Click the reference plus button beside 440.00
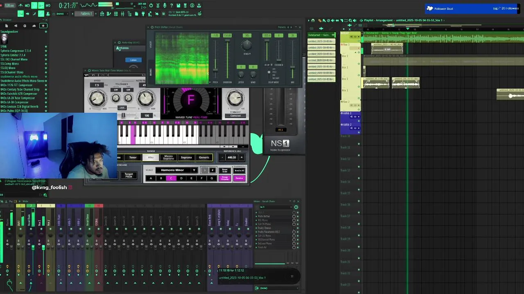 [x=242, y=157]
